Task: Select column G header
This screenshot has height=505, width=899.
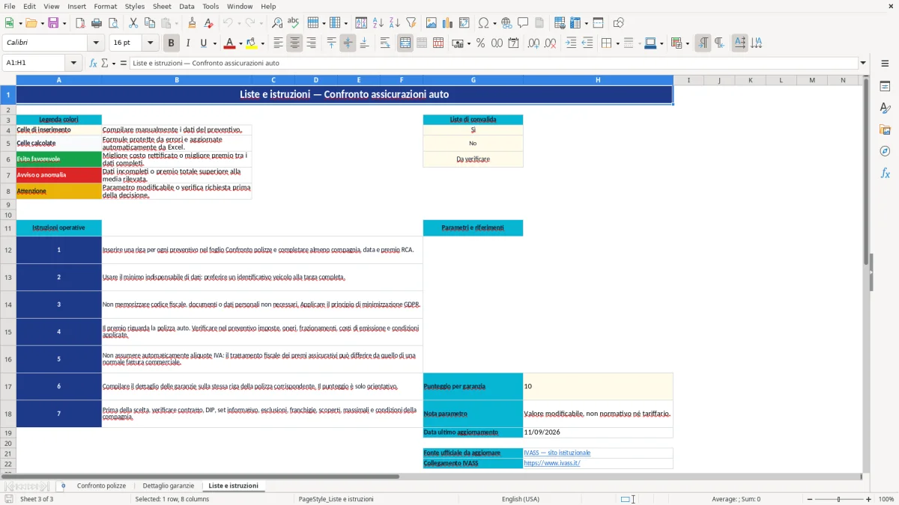Action: pyautogui.click(x=473, y=80)
